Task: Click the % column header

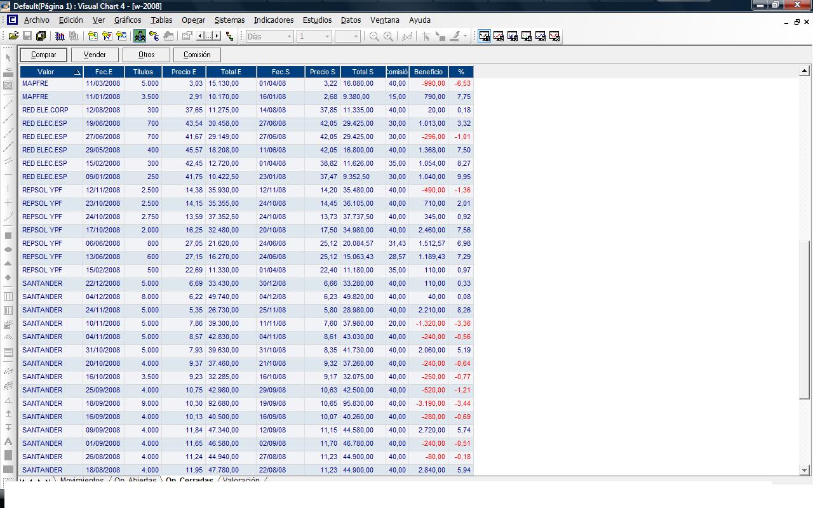Action: tap(461, 72)
